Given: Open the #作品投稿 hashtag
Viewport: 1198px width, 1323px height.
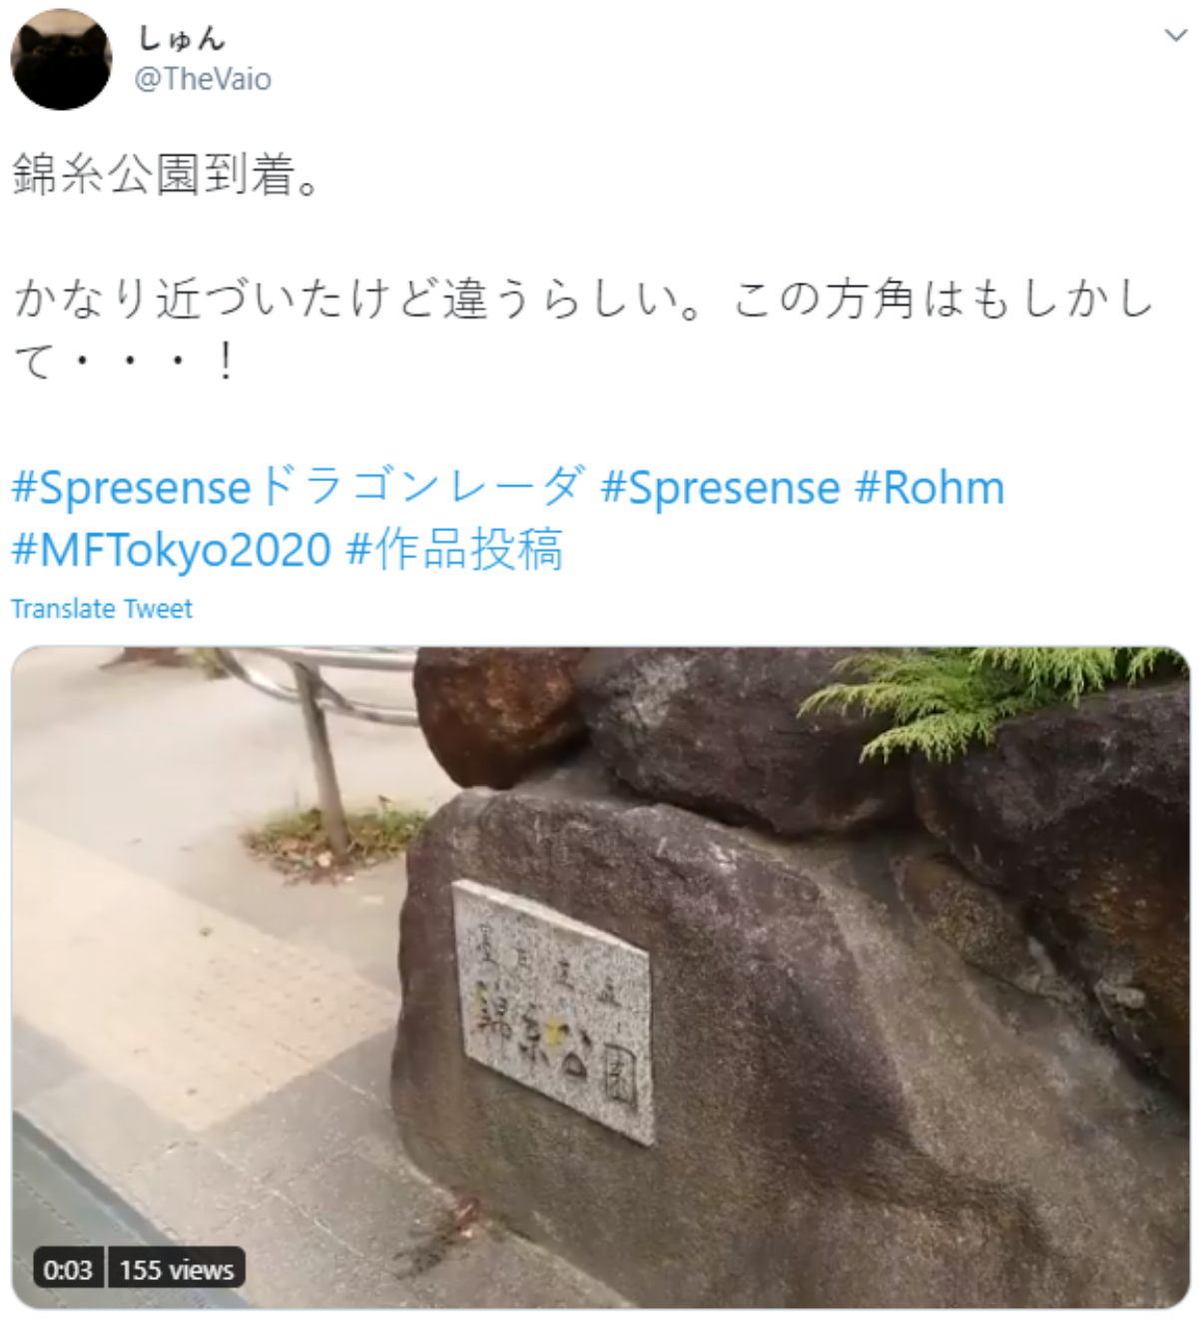Looking at the screenshot, I should point(454,549).
